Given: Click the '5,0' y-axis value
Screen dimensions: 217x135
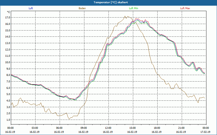Looking at the screenshot, I should click(x=8, y=94).
